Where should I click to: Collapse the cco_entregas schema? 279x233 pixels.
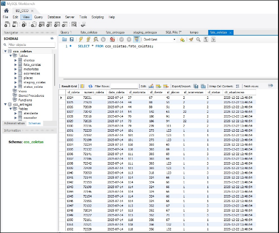point(5,104)
